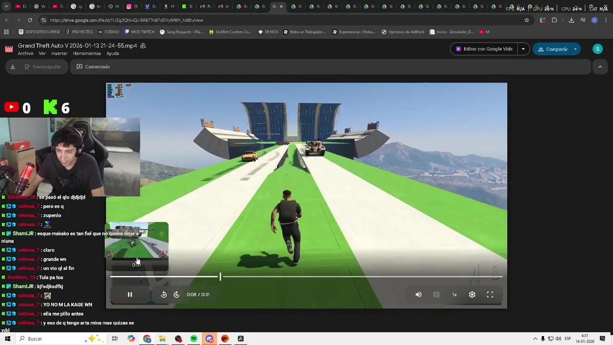This screenshot has width=613, height=345.
Task: Click the drive.google.com address bar
Action: tap(285, 20)
